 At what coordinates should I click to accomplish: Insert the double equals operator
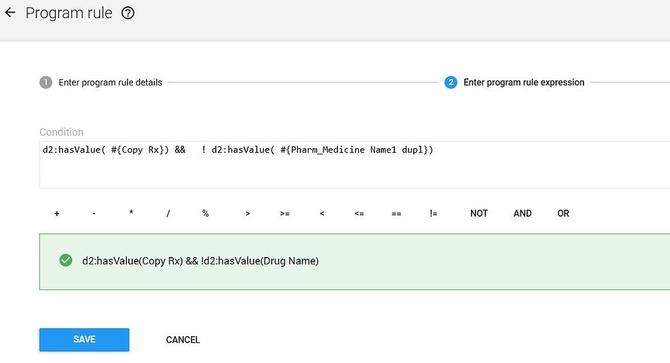point(396,213)
